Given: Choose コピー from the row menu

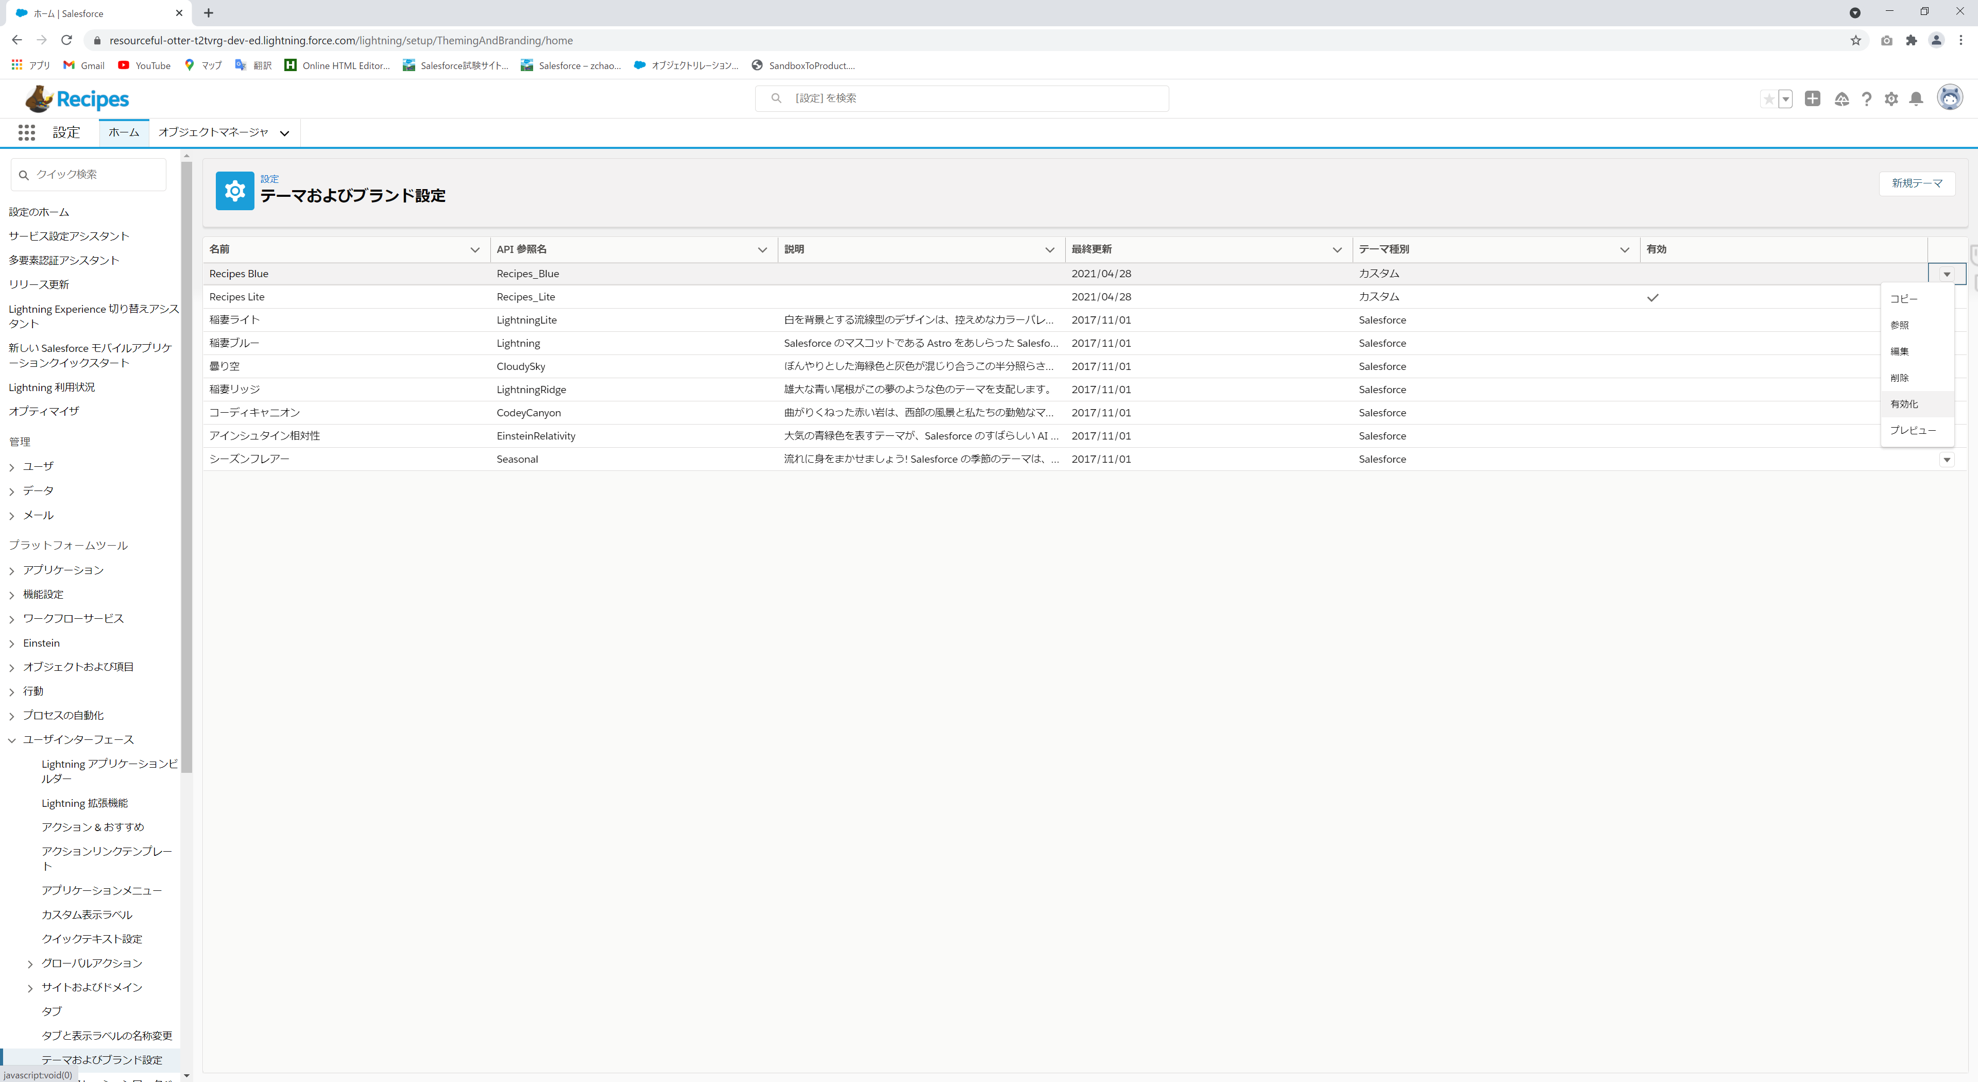Looking at the screenshot, I should (x=1917, y=299).
